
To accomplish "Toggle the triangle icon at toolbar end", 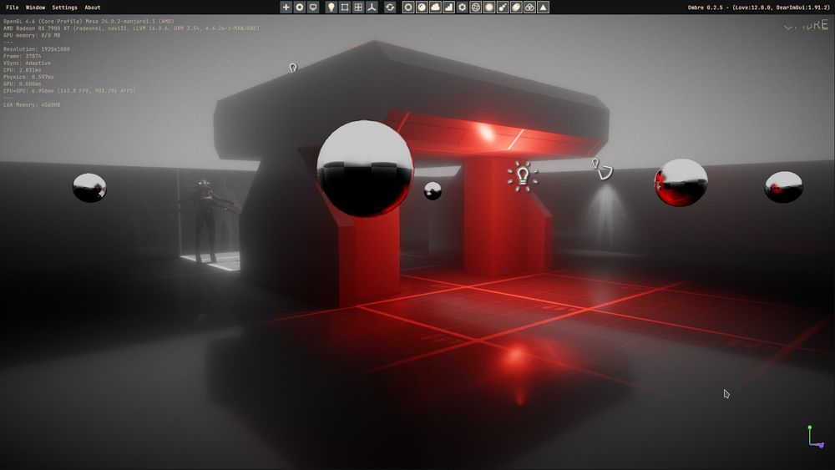I will pyautogui.click(x=544, y=7).
